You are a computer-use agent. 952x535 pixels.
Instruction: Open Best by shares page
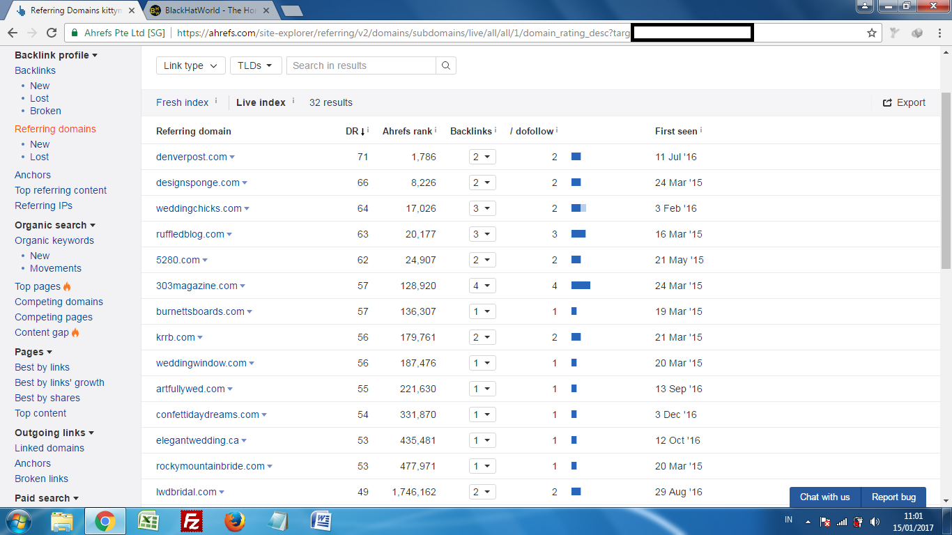pyautogui.click(x=47, y=398)
